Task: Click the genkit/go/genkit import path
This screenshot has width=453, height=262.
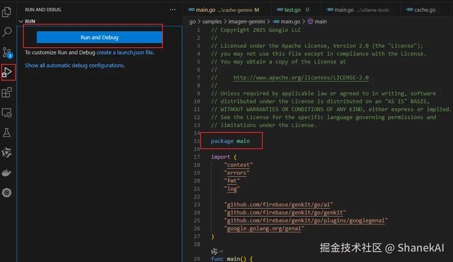Action: tap(285, 213)
